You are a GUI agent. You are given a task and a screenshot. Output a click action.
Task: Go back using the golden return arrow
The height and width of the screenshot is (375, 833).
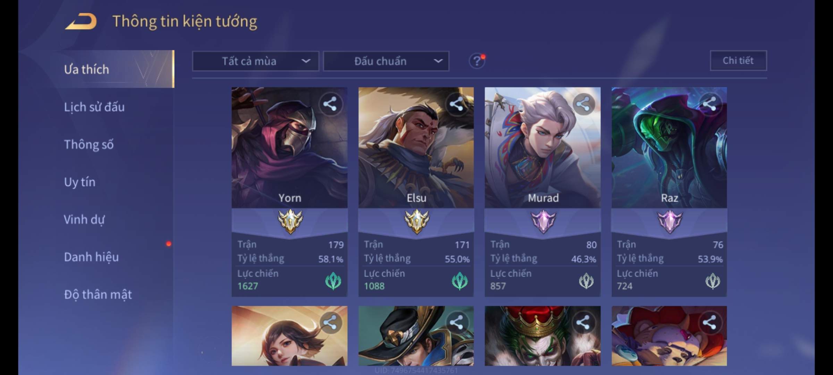click(81, 22)
